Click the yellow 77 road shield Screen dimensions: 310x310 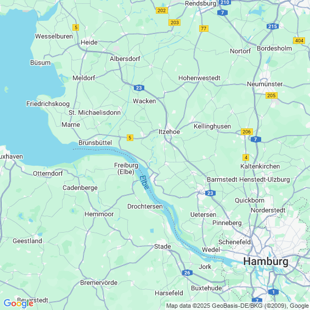point(204,29)
